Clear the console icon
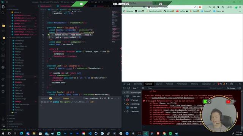Screen dimensions: 243x136 point(129,88)
